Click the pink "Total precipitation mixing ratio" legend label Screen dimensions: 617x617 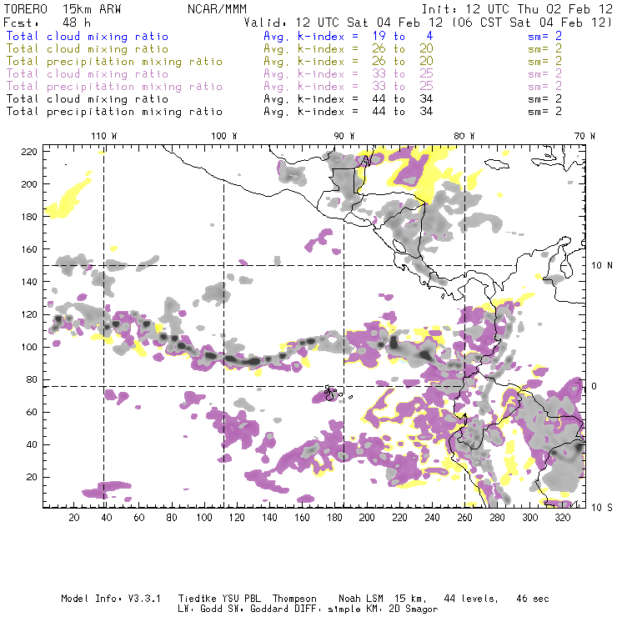(114, 87)
